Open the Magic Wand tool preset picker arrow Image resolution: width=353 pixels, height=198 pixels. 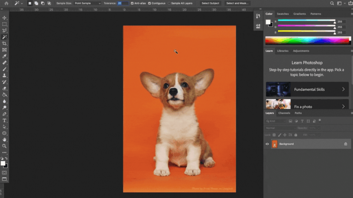tap(22, 4)
